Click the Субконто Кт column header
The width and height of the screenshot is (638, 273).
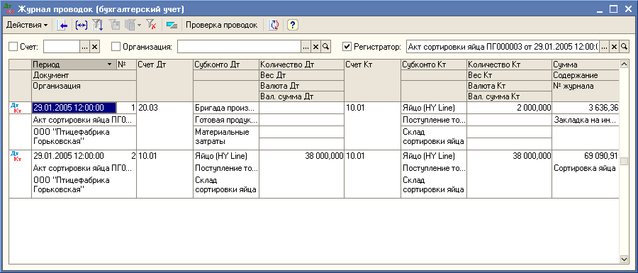tap(434, 65)
